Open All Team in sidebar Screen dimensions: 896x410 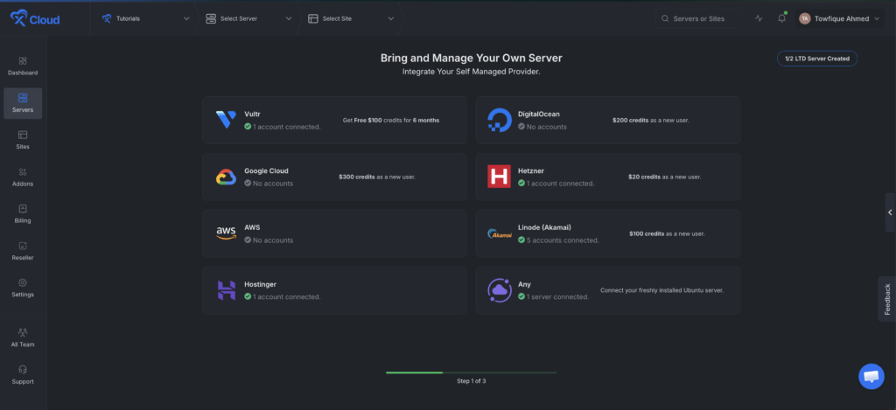tap(23, 338)
